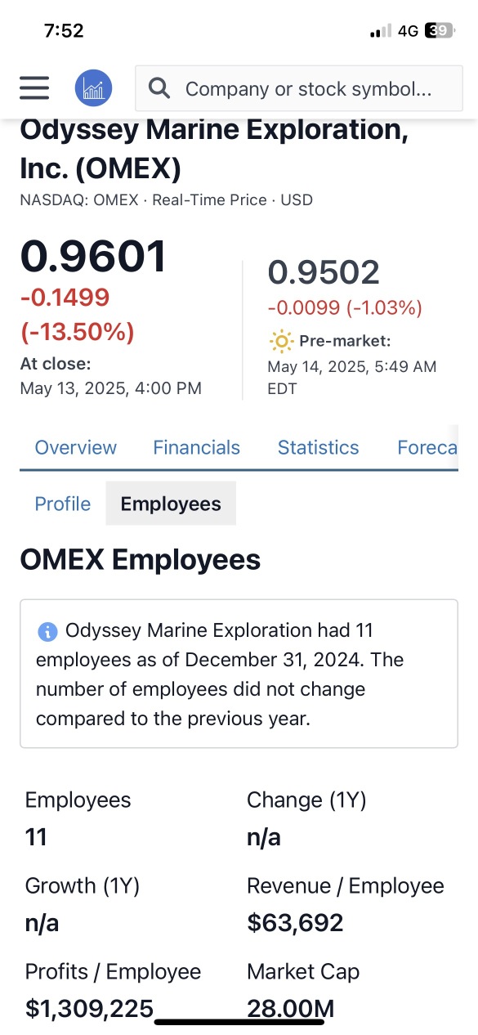
Task: Tap the blue info circle icon
Action: [x=48, y=631]
